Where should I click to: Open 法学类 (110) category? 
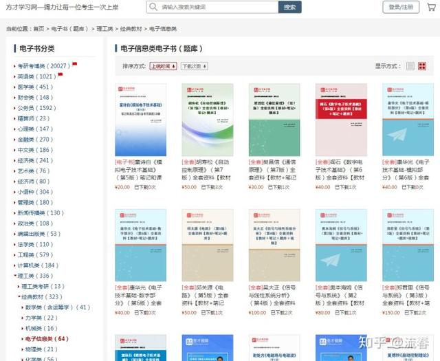(x=35, y=245)
